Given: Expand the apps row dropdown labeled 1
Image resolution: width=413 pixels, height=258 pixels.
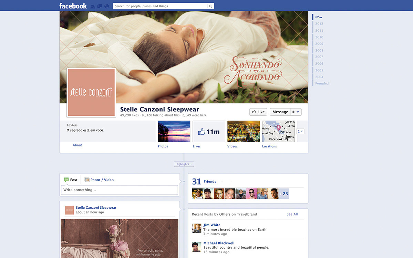Looking at the screenshot, I should (x=300, y=131).
